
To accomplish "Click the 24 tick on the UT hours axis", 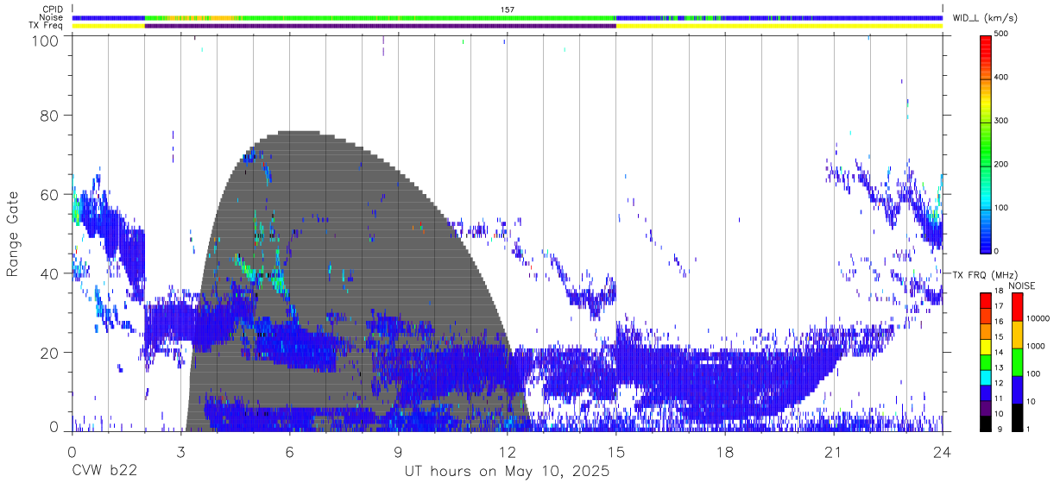I will 943,451.
